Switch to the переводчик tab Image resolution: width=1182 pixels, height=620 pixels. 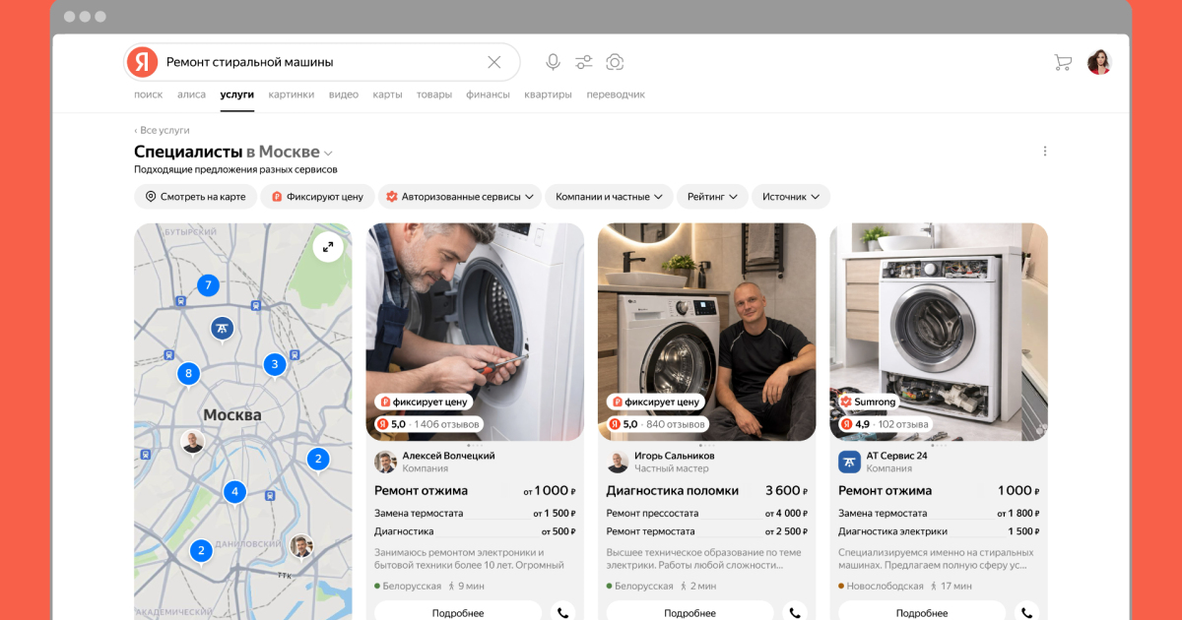[x=616, y=94]
